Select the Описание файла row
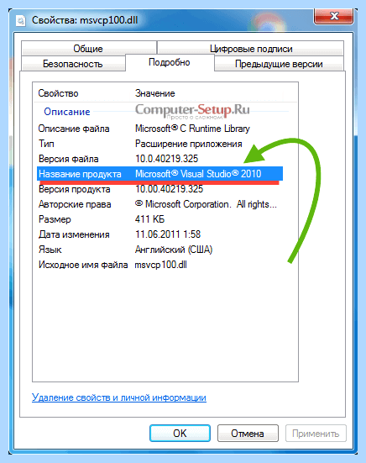The height and width of the screenshot is (463, 366). coord(159,129)
